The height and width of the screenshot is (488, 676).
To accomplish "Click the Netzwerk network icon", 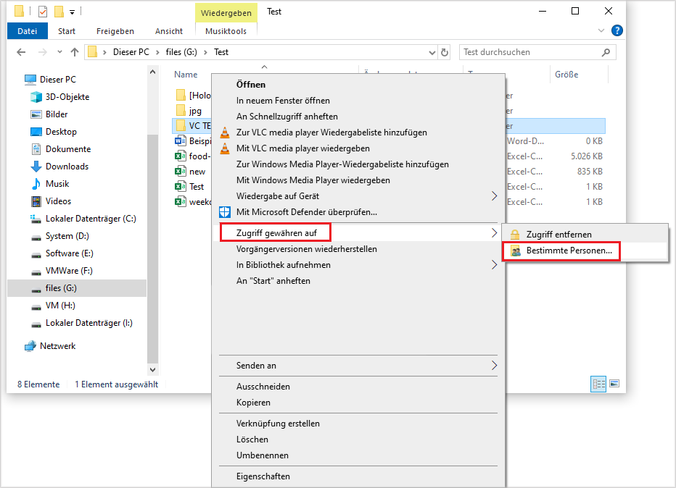I will 30,346.
